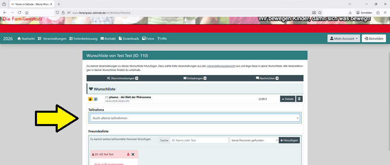The image size is (390, 165).
Task: Open 'keine Personen gefunden' dropdown
Action: click(x=253, y=140)
